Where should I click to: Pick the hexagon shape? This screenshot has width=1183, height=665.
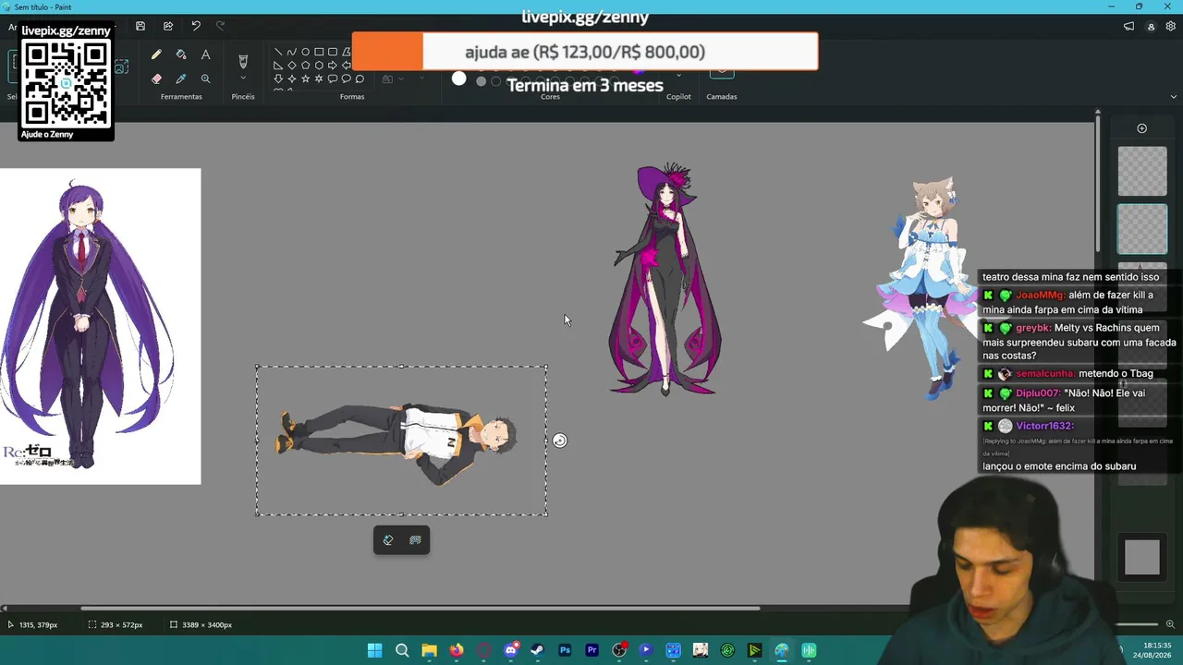tap(319, 66)
